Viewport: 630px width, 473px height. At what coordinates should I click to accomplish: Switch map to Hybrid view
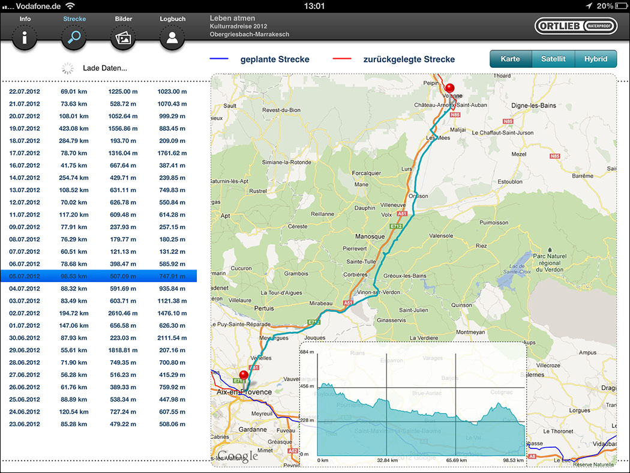point(596,59)
